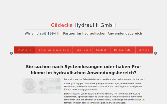Screen dimensions: 167x104
Task: Open the Startseite menu item
Action: [x=24, y=50]
